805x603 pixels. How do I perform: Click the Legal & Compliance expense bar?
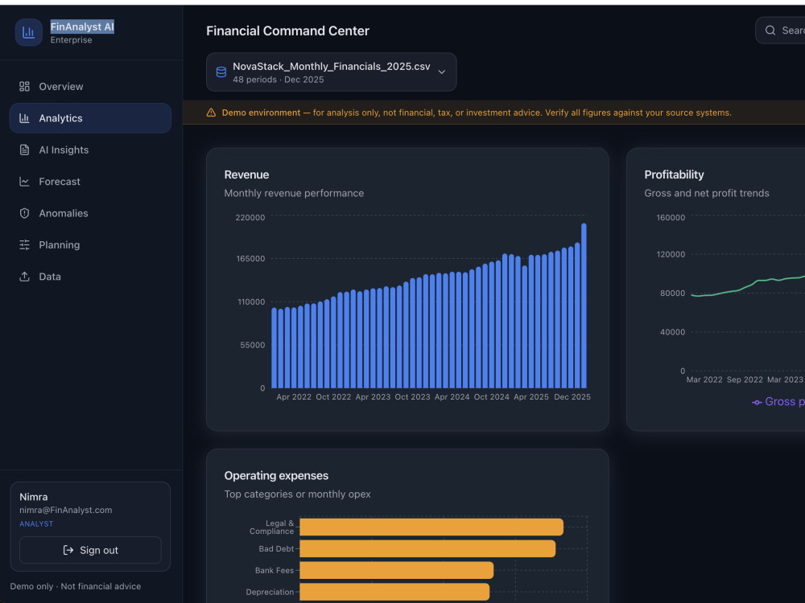pos(431,527)
